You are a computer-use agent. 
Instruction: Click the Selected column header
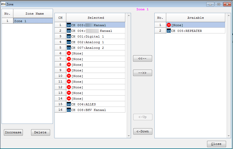(96, 18)
